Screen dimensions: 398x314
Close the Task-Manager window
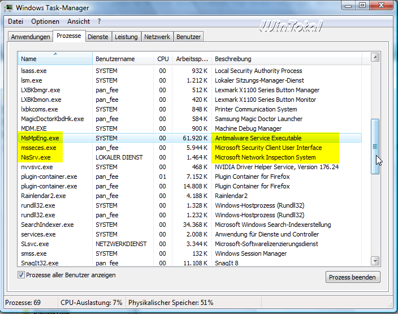tap(381, 6)
